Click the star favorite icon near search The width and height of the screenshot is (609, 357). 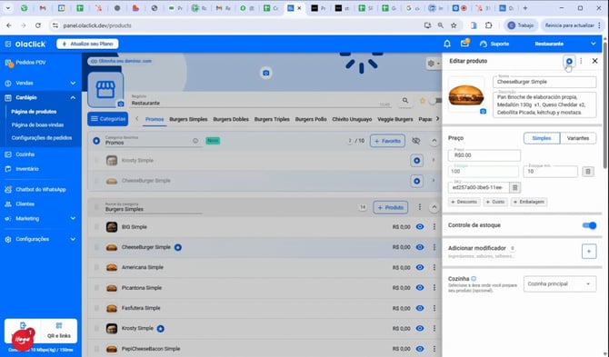tap(422, 101)
